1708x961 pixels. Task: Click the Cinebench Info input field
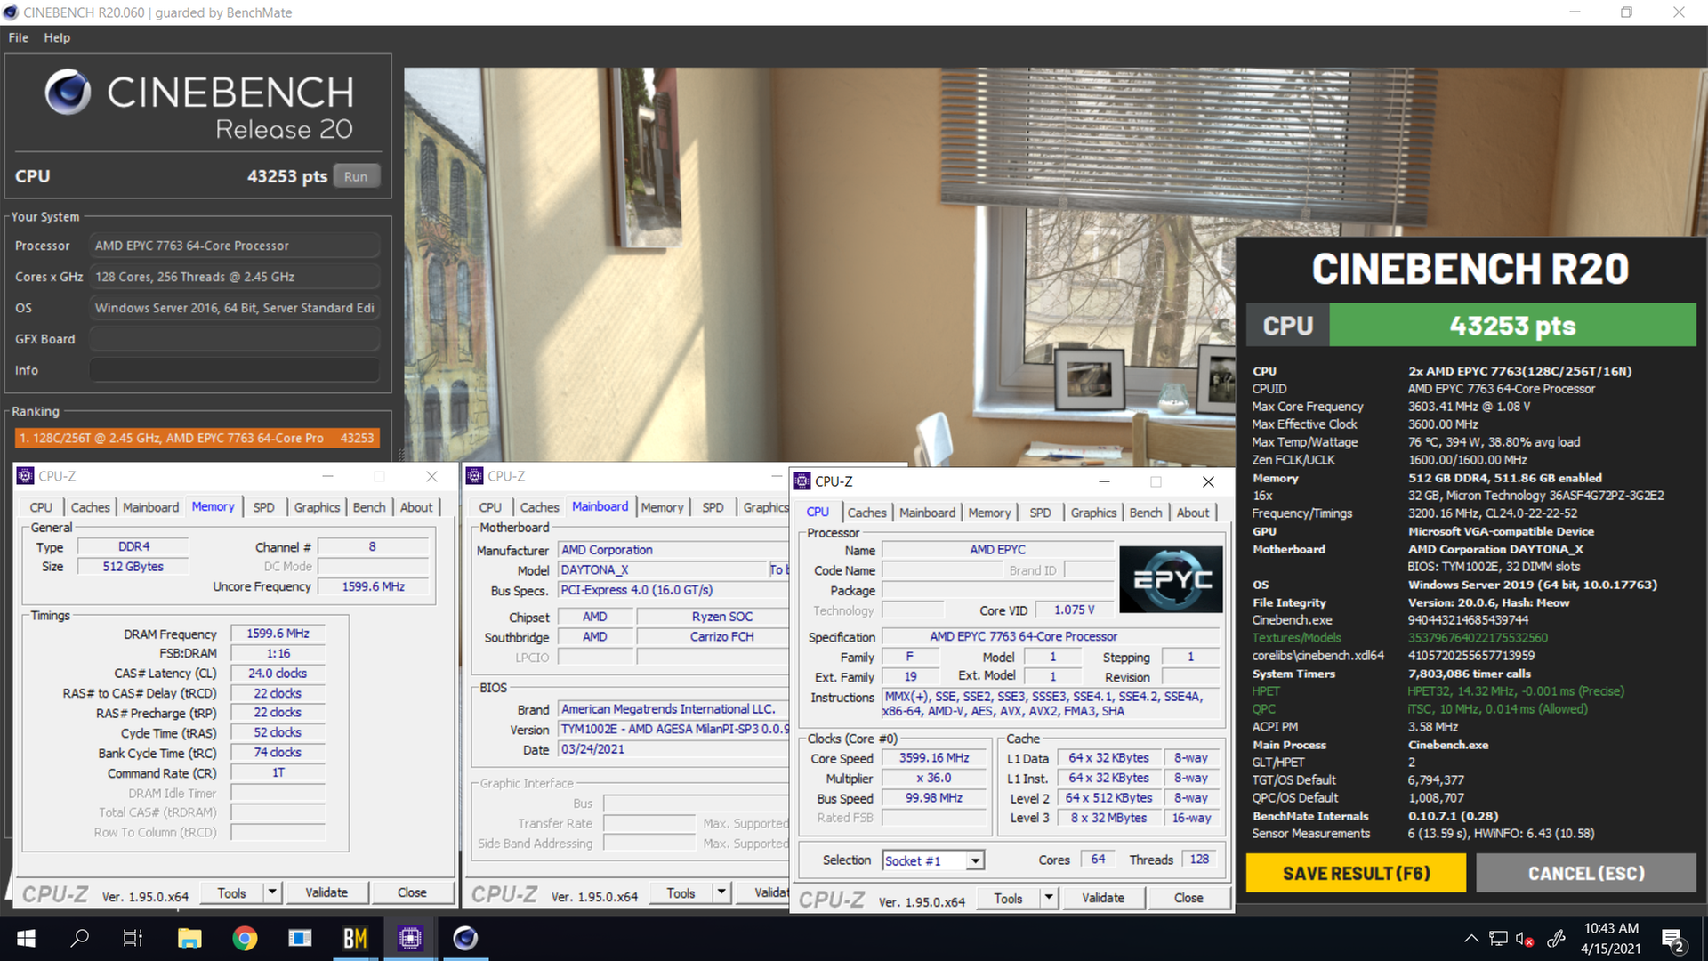[235, 370]
